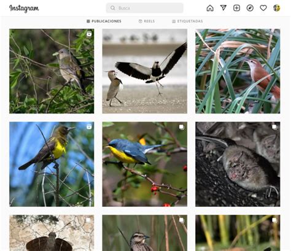Screen dimensions: 291x251
Task: Click carousel icon on bat post
Action: pos(274,127)
